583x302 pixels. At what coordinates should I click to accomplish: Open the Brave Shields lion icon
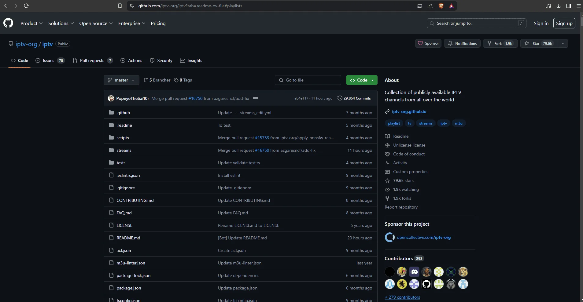pos(441,6)
